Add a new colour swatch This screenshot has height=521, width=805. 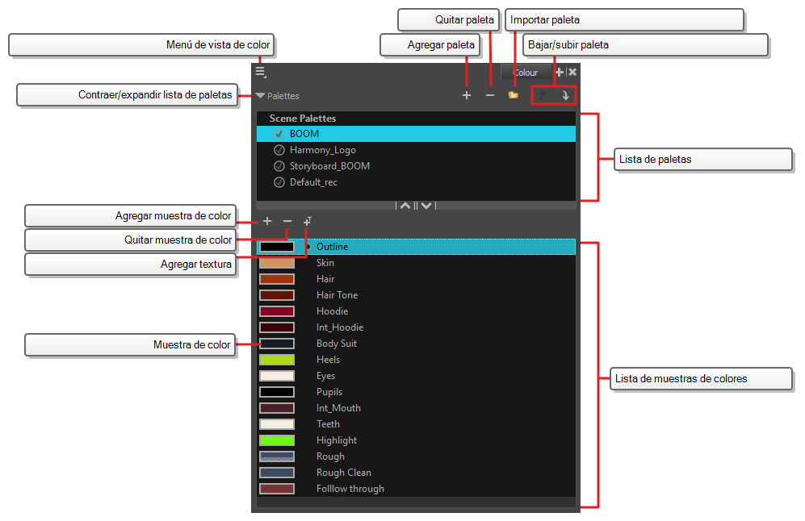[x=267, y=221]
